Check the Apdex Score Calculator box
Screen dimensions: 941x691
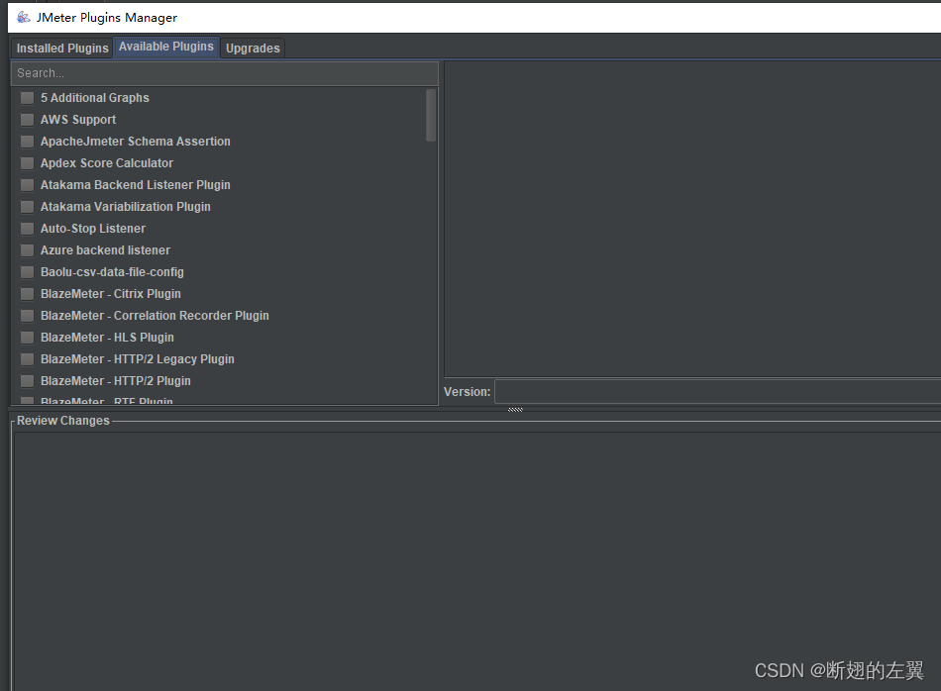27,163
